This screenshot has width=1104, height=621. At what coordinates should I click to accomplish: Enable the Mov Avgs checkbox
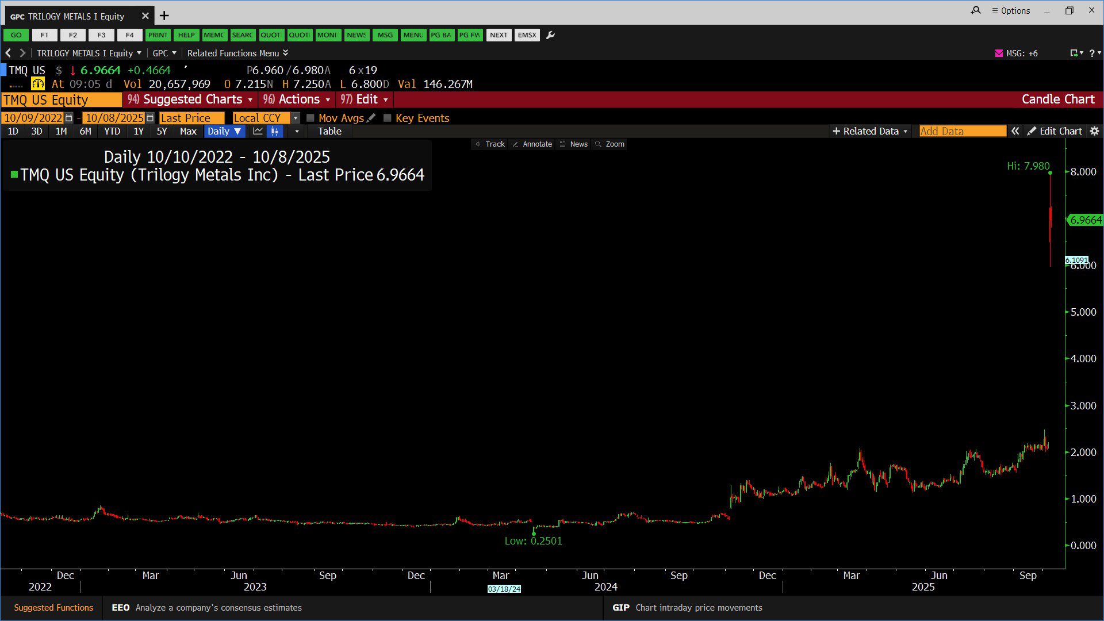click(x=310, y=118)
